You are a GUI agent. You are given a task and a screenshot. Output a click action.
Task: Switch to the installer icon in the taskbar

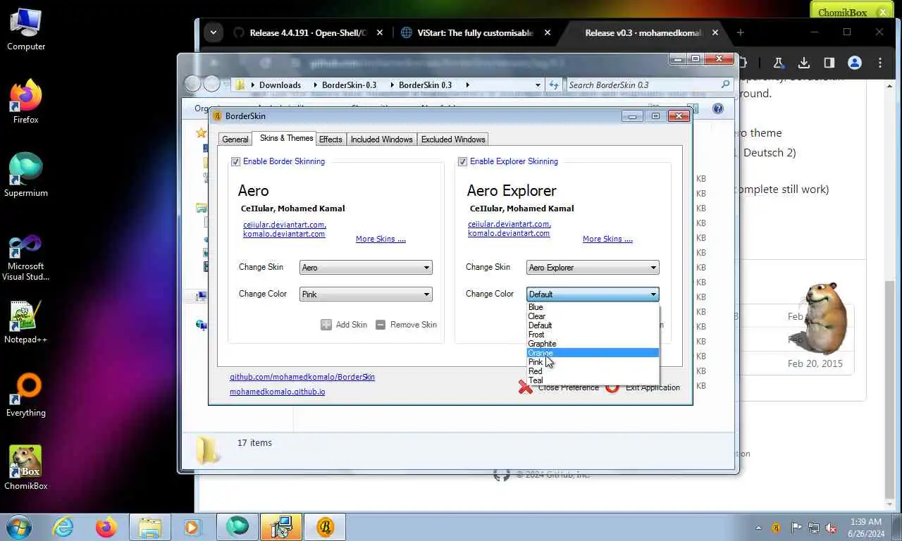click(x=281, y=526)
